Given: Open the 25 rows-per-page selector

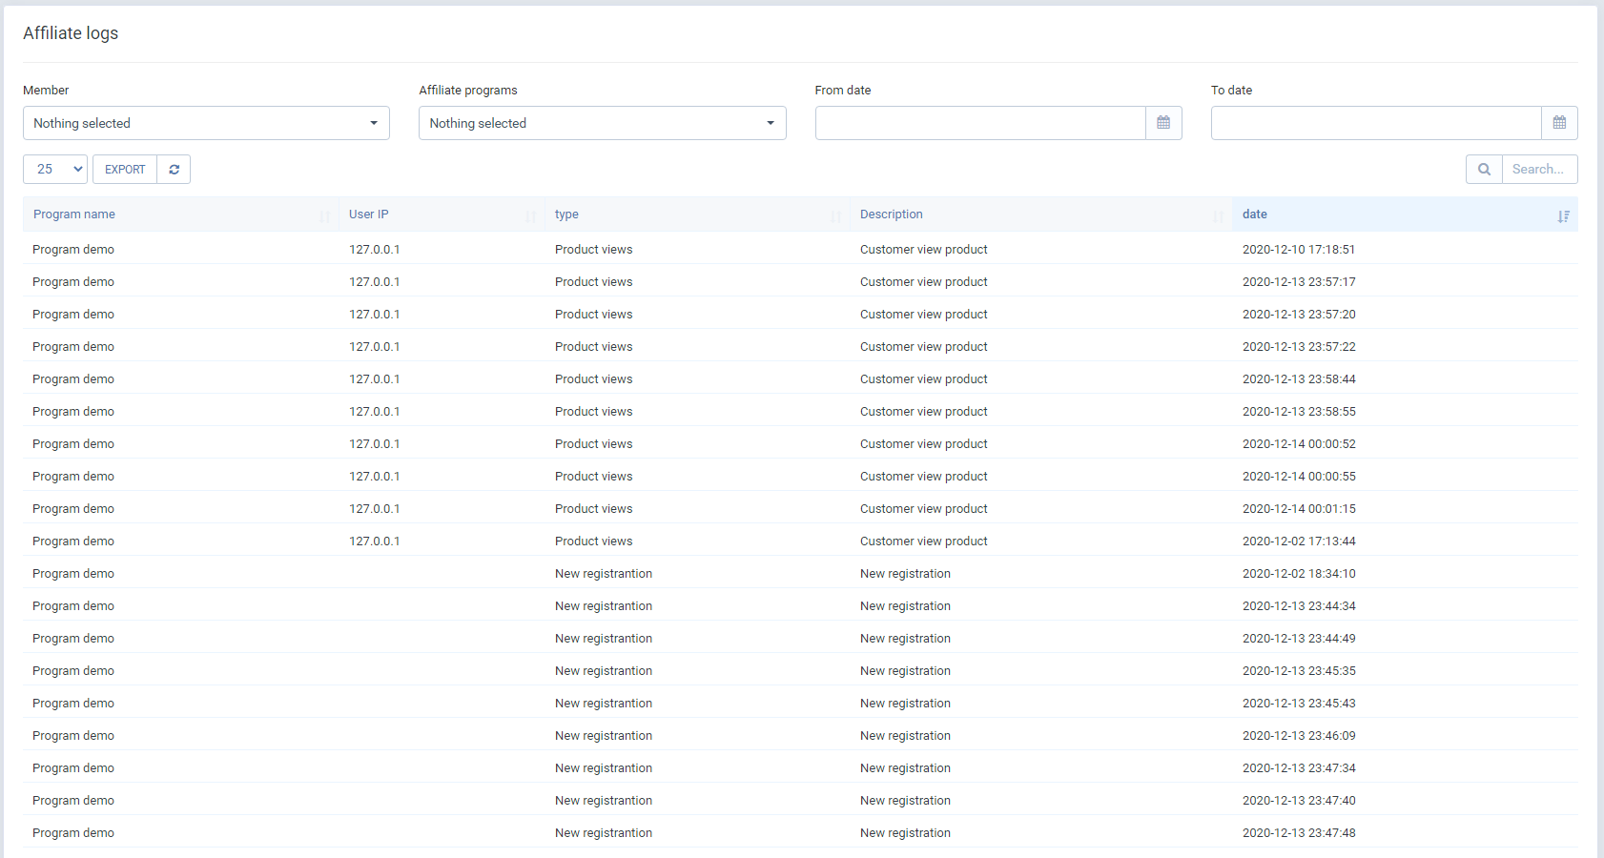Looking at the screenshot, I should tap(55, 170).
